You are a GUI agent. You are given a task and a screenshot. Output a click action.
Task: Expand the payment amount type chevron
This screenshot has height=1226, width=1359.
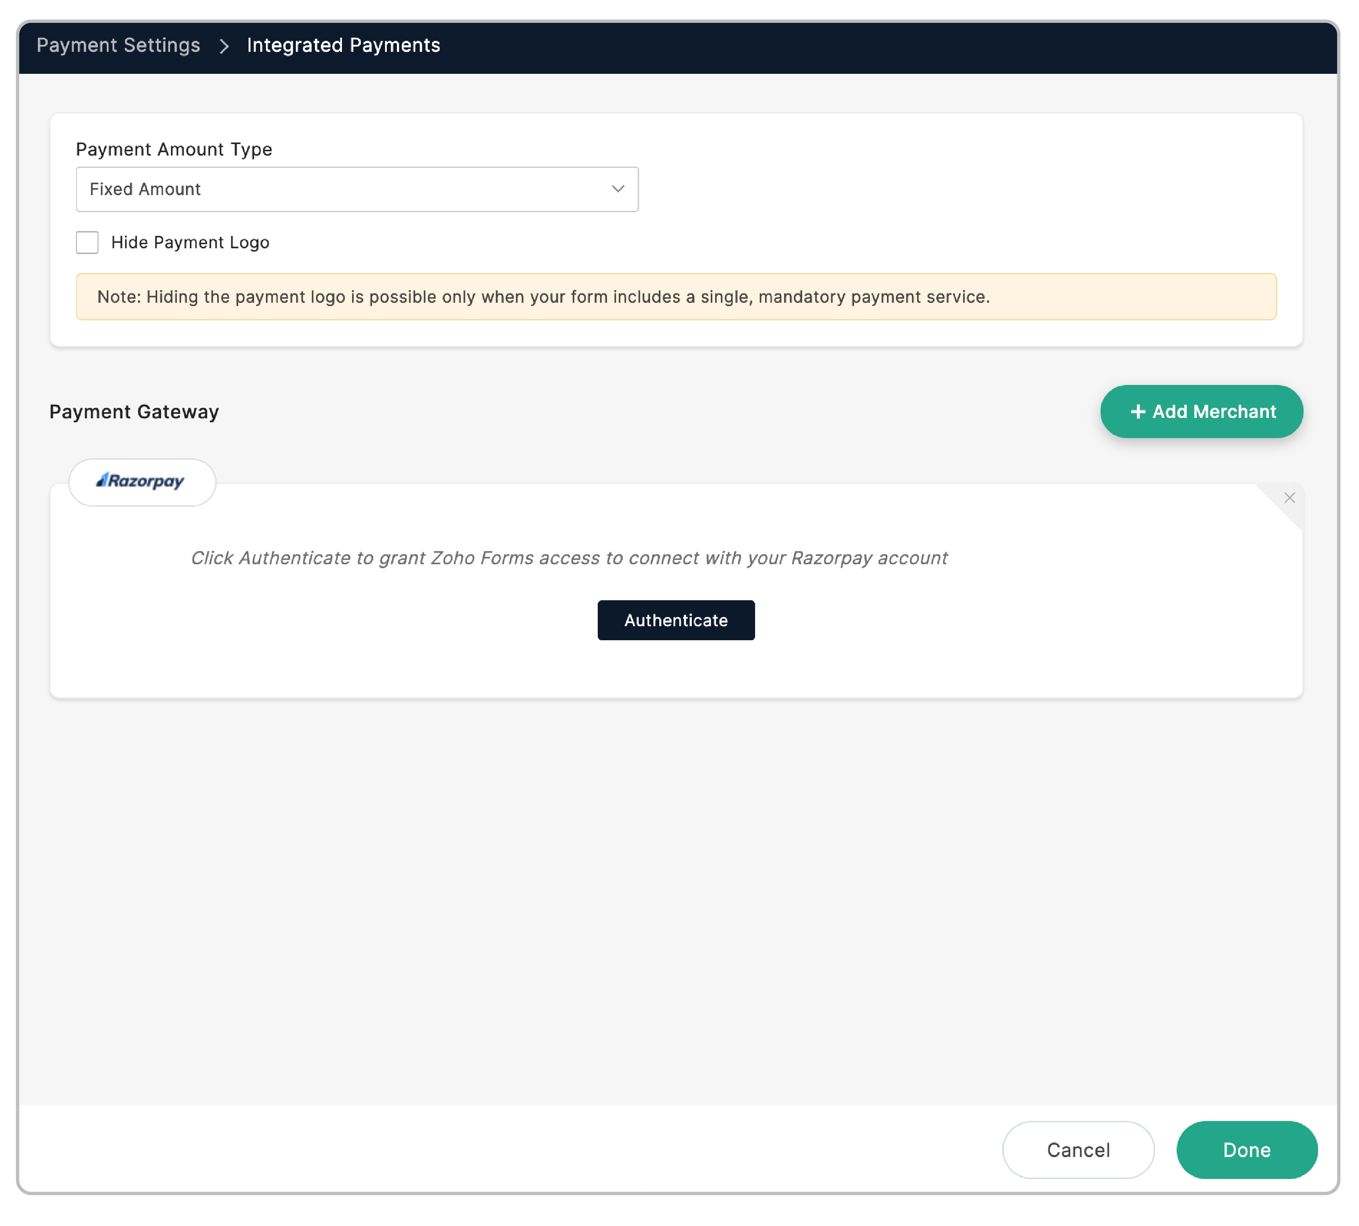(617, 189)
